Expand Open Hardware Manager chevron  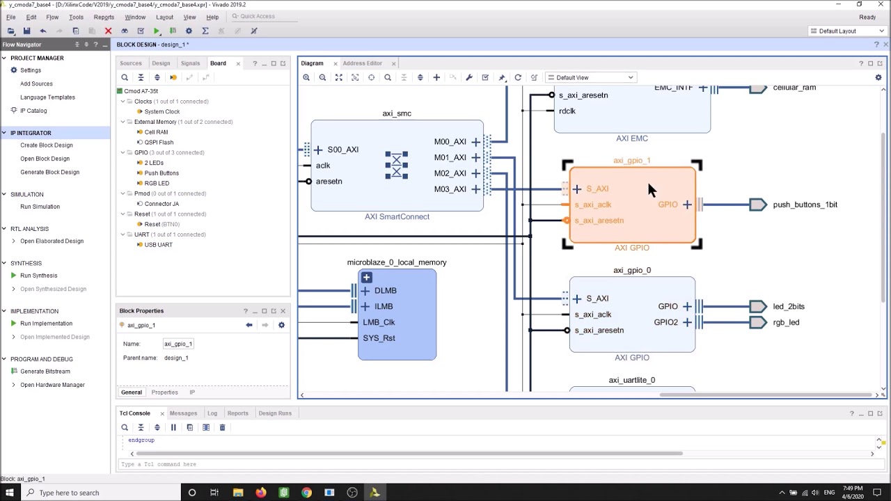pyautogui.click(x=13, y=385)
